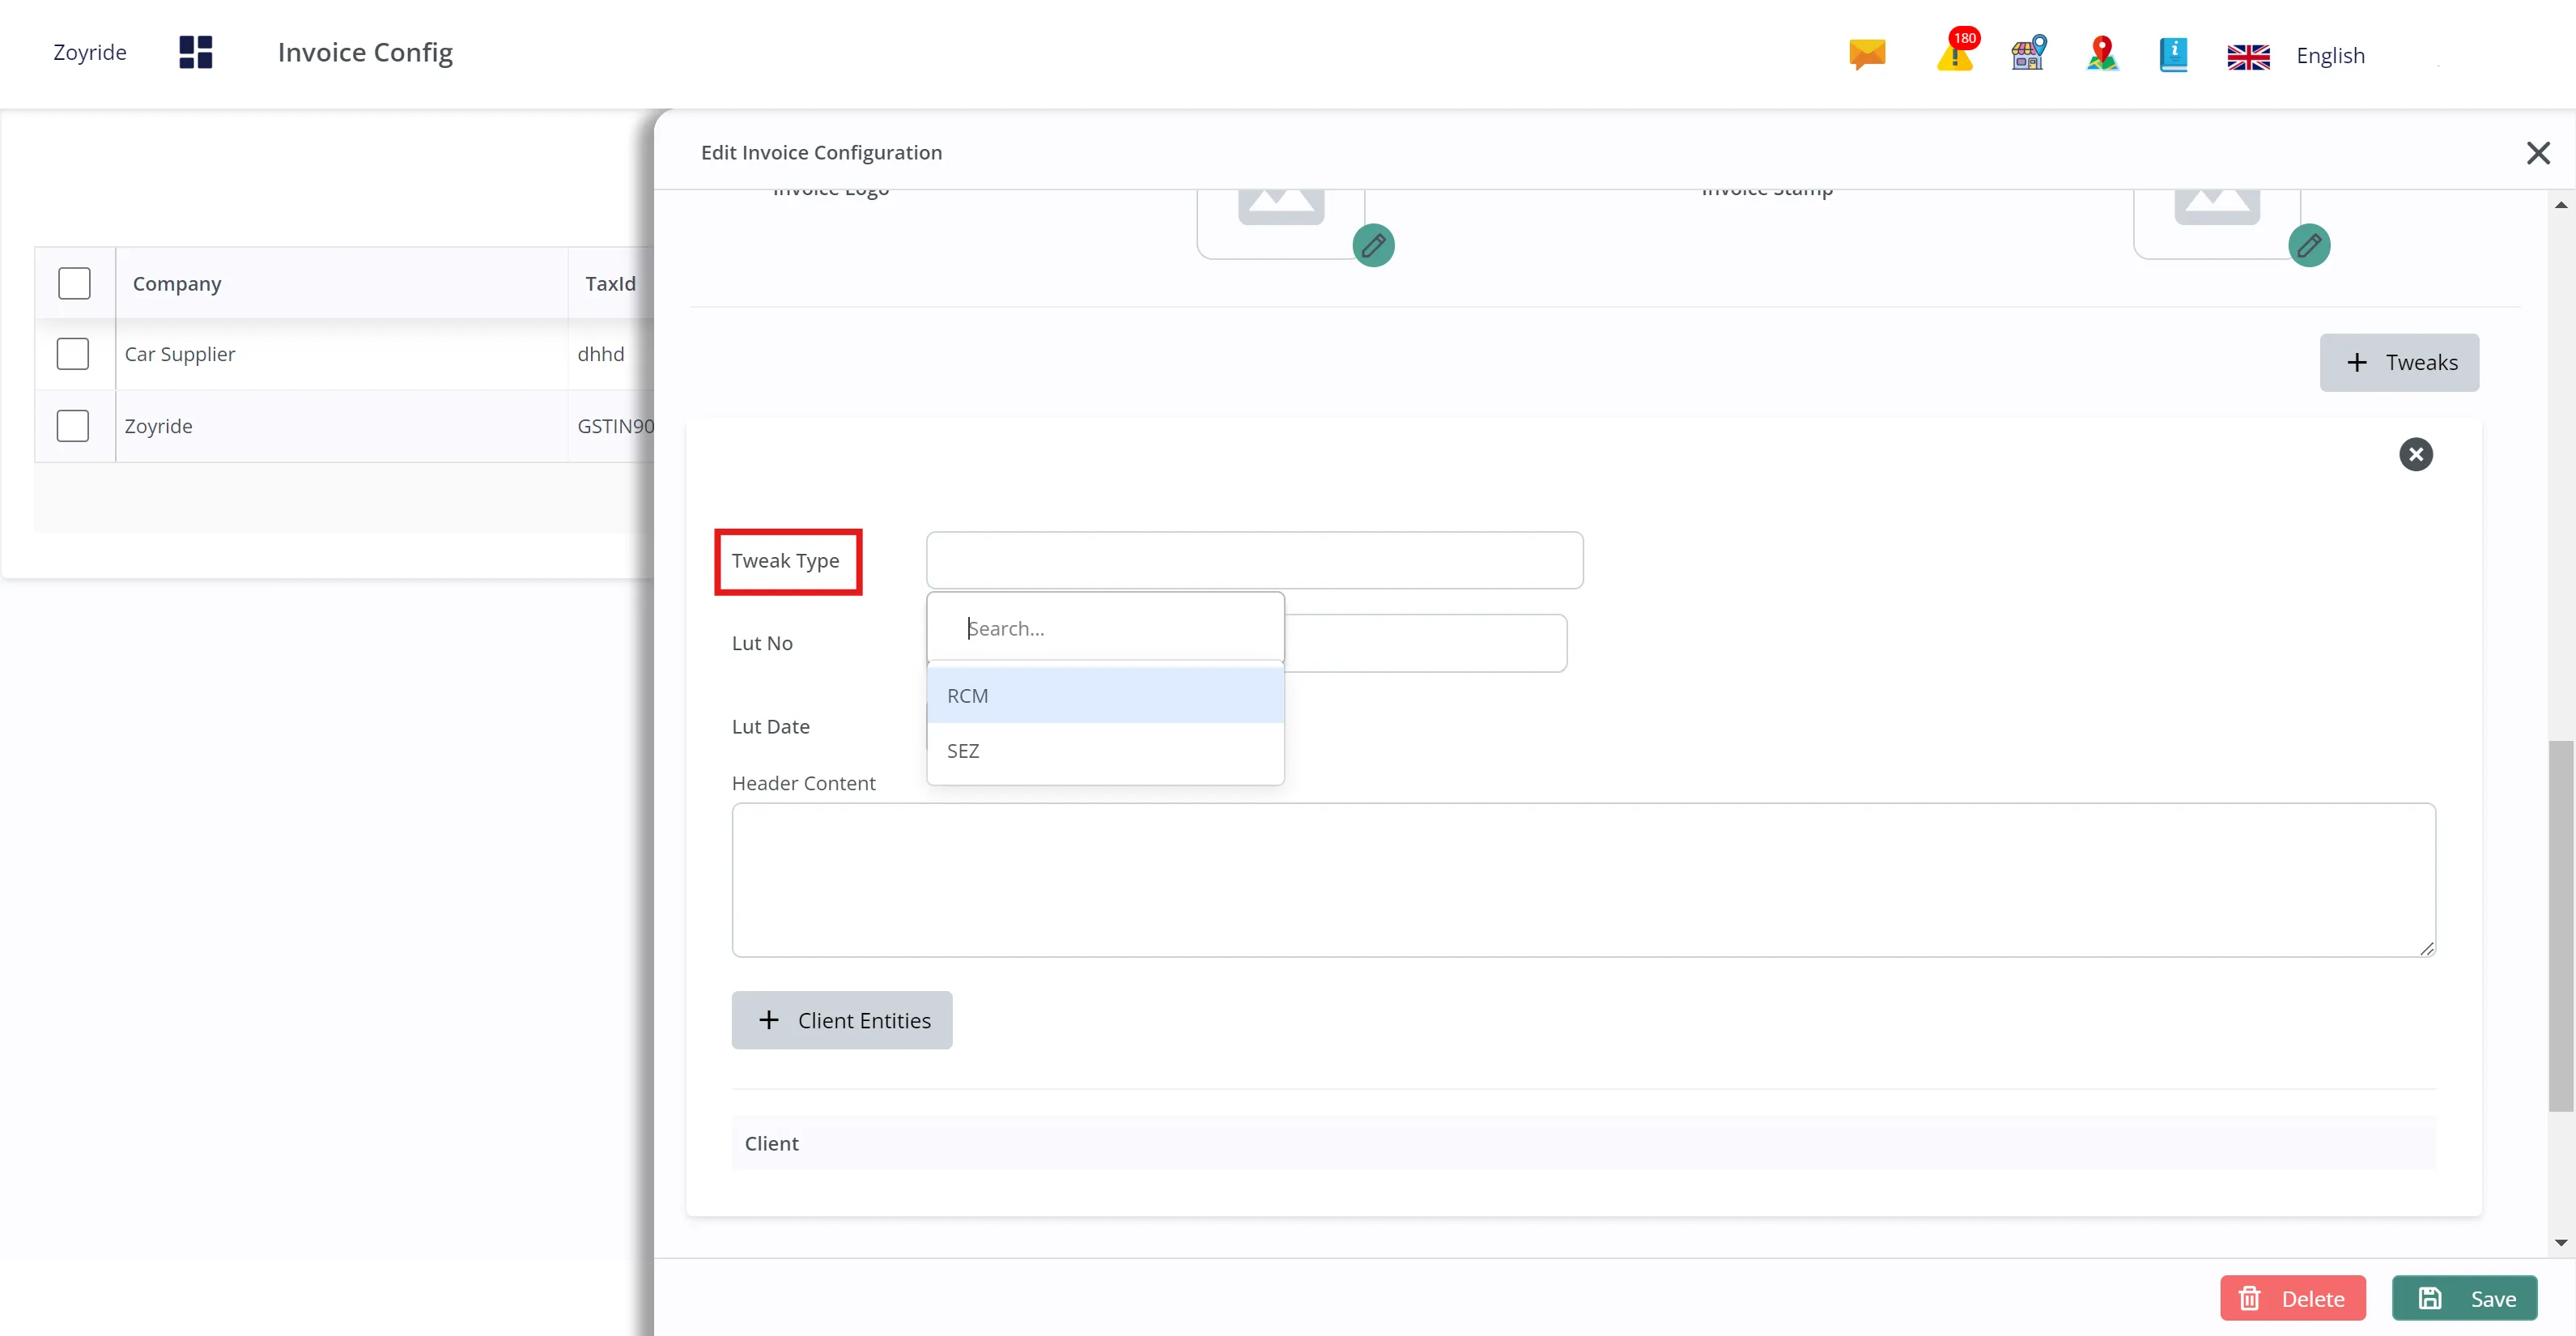Viewport: 2576px width, 1336px height.
Task: Open the dashboard grid menu icon
Action: click(195, 52)
